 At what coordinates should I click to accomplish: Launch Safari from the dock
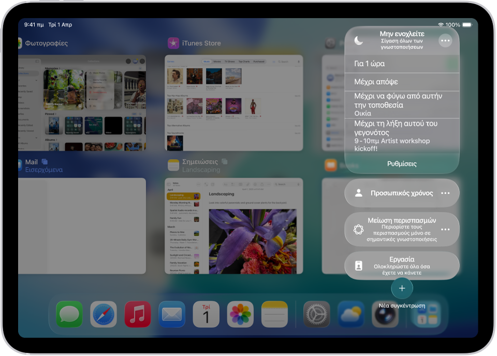104,314
